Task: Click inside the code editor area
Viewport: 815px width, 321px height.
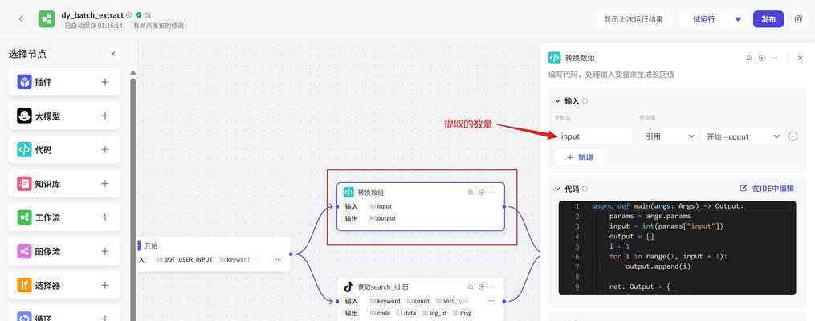Action: [x=677, y=247]
